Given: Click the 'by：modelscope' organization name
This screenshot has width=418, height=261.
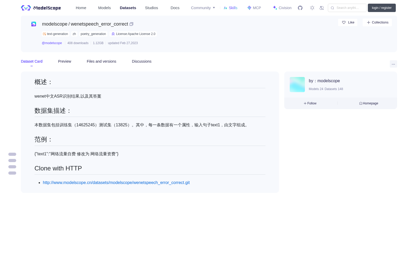Looking at the screenshot, I should pyautogui.click(x=324, y=81).
